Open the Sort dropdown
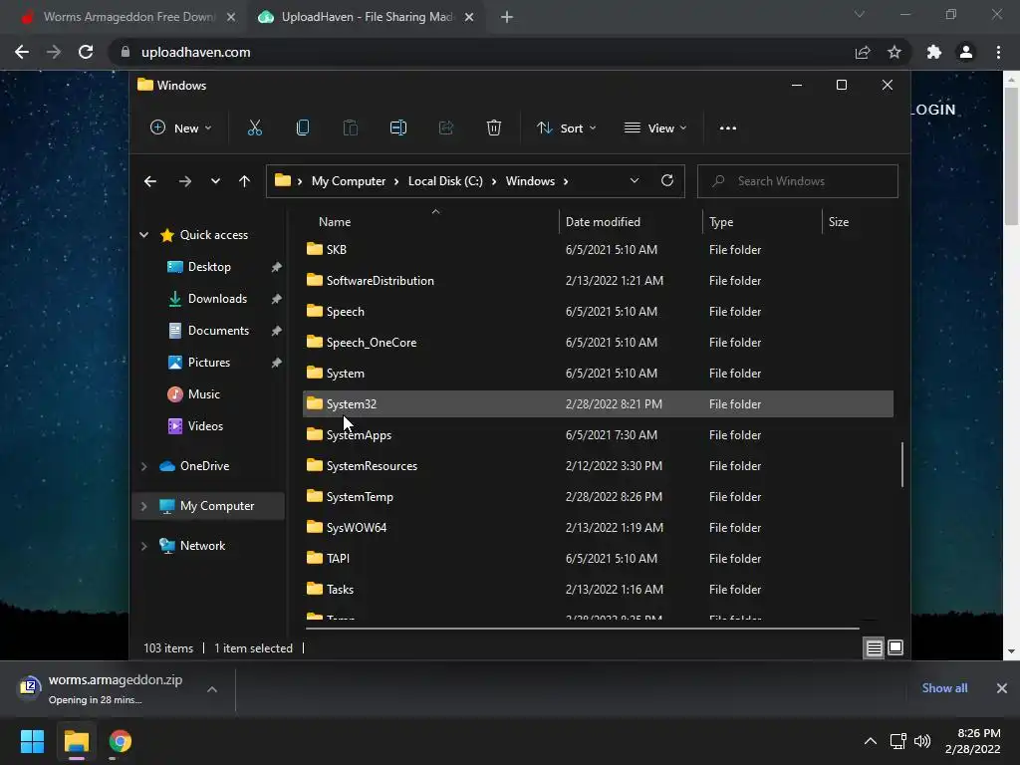This screenshot has width=1020, height=765. pyautogui.click(x=566, y=128)
